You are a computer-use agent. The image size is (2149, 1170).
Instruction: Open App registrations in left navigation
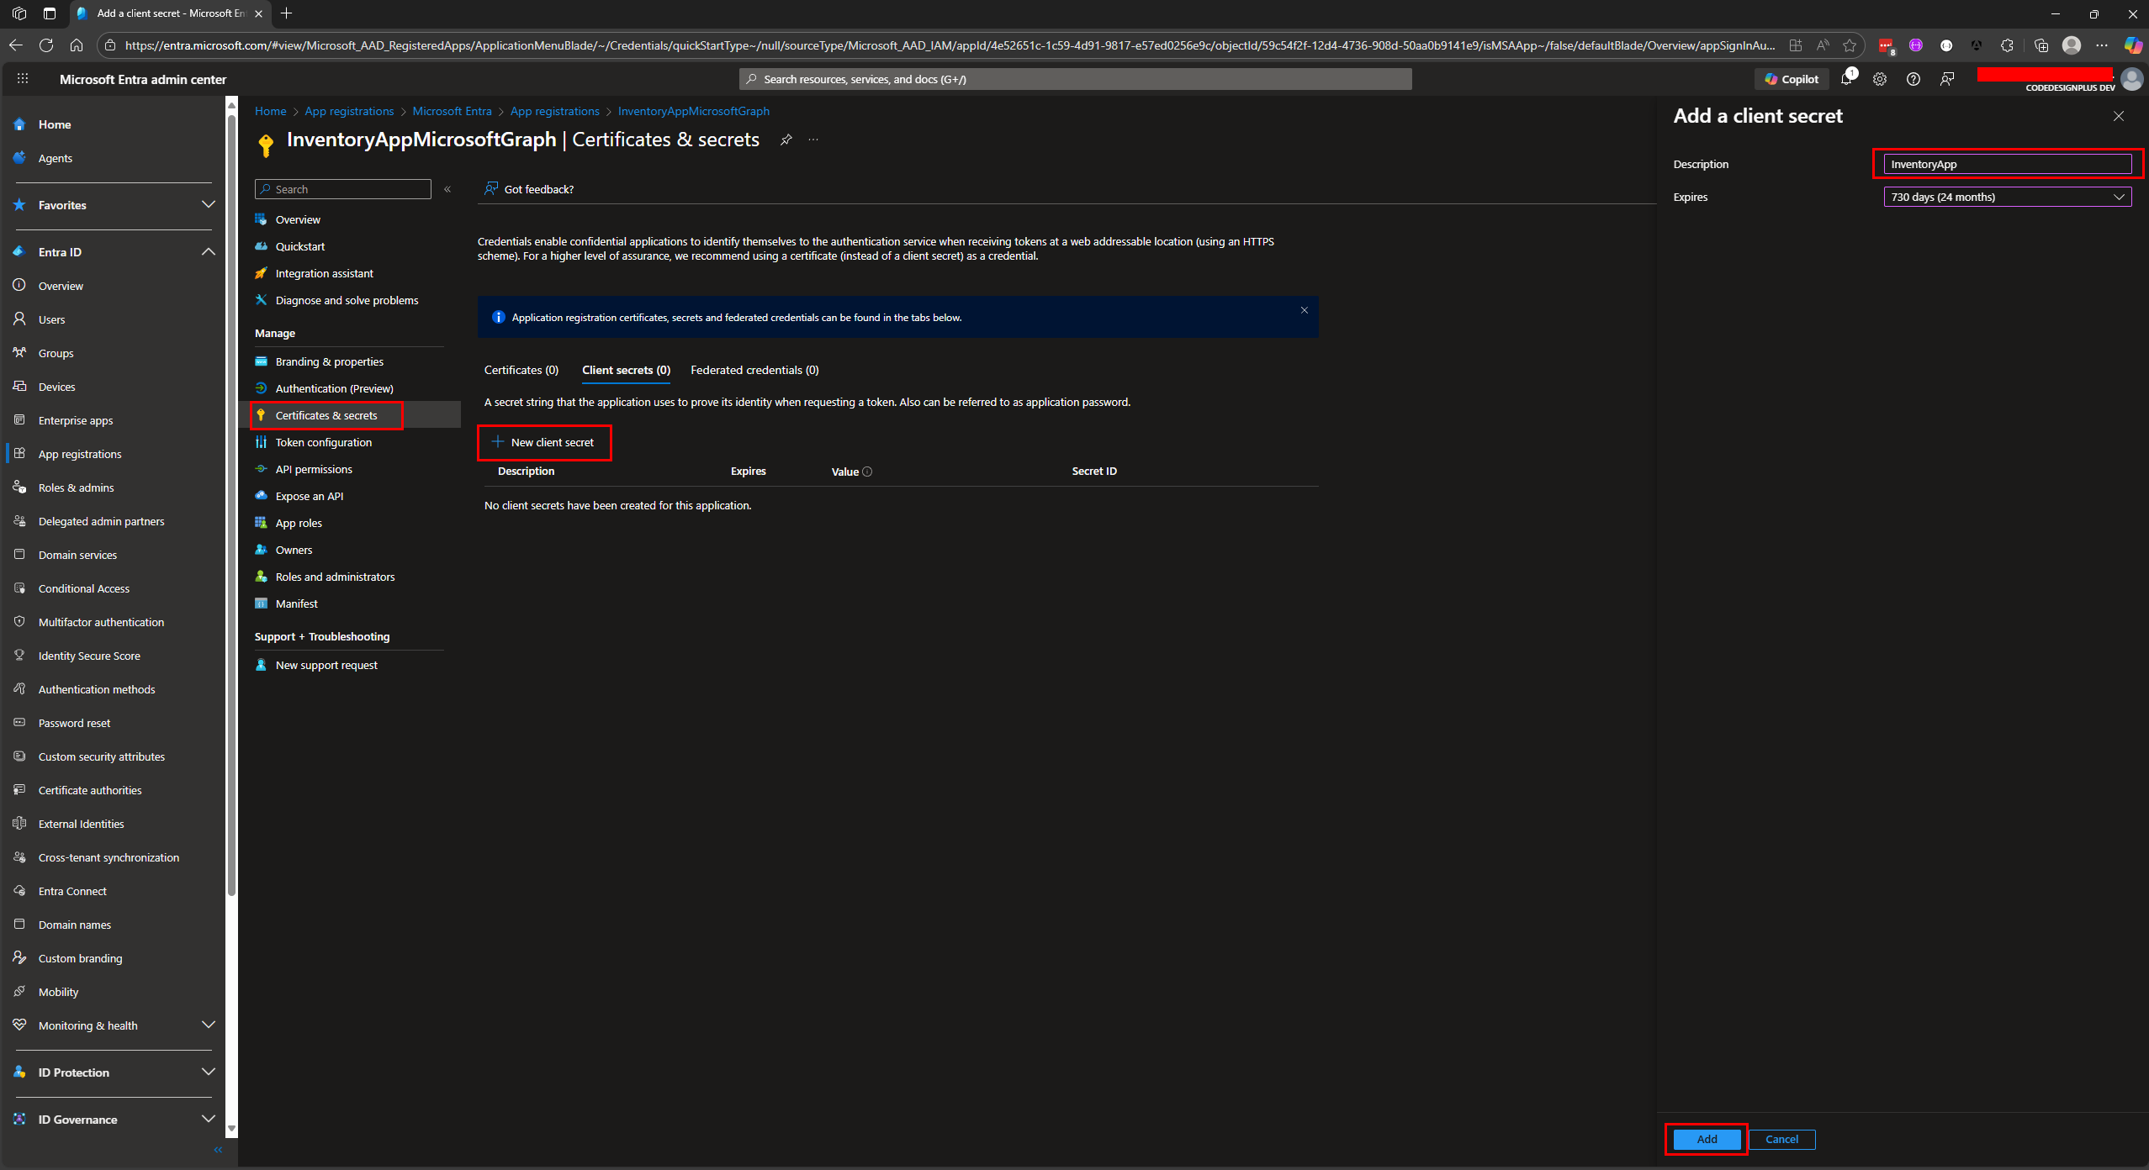(x=80, y=454)
